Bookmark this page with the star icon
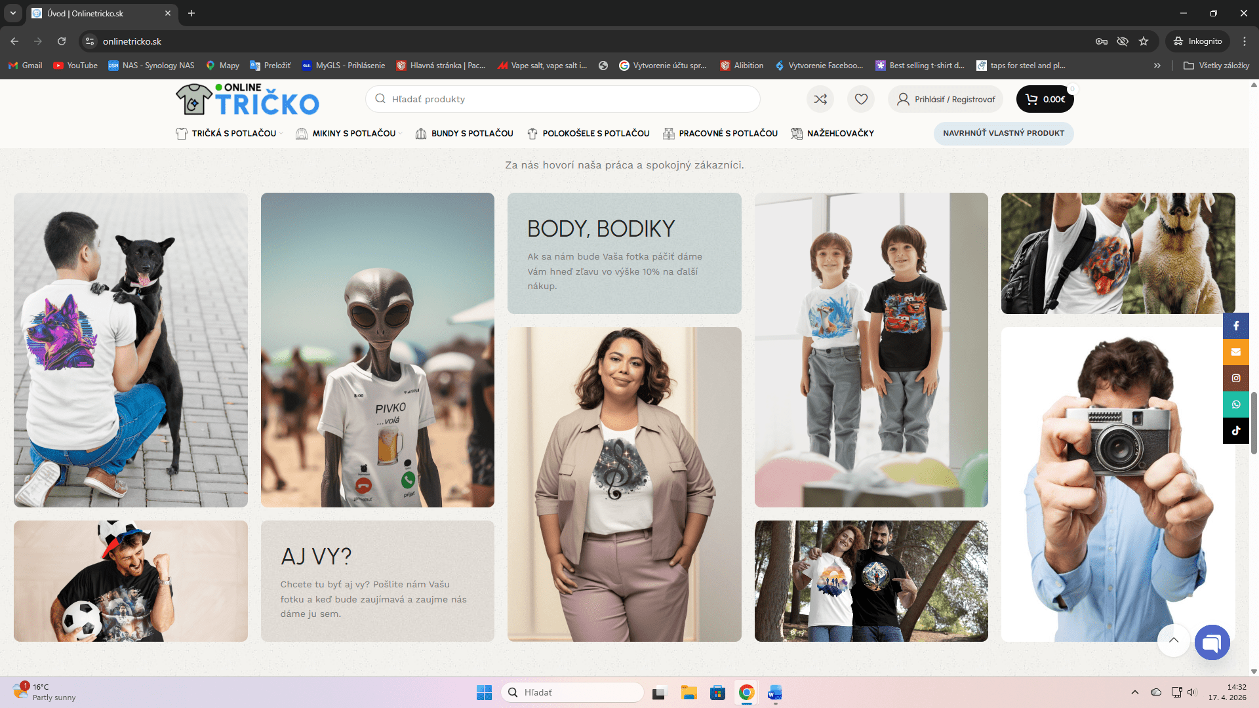The height and width of the screenshot is (708, 1259). pos(1144,41)
